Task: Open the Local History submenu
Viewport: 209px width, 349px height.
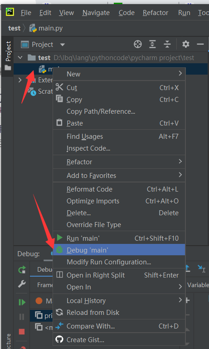Action: pyautogui.click(x=119, y=301)
